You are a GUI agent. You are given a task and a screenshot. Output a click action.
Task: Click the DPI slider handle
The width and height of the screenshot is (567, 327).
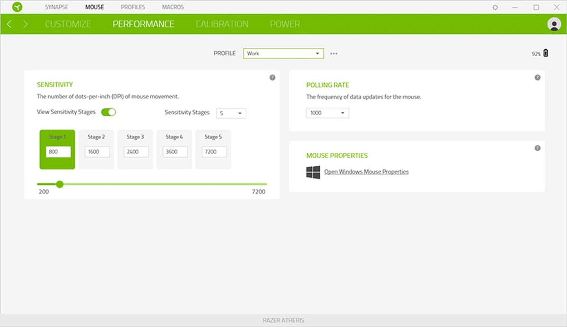coord(60,184)
